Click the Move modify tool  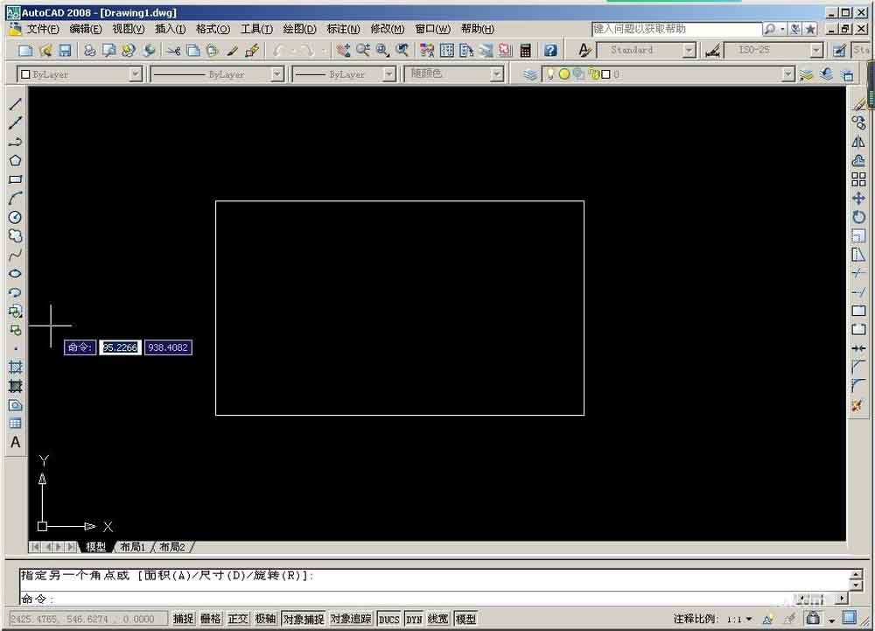coord(859,198)
